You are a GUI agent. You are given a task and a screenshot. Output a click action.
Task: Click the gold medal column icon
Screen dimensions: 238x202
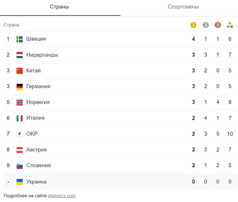tap(193, 25)
